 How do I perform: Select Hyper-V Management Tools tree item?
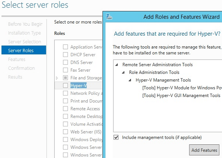(163, 80)
